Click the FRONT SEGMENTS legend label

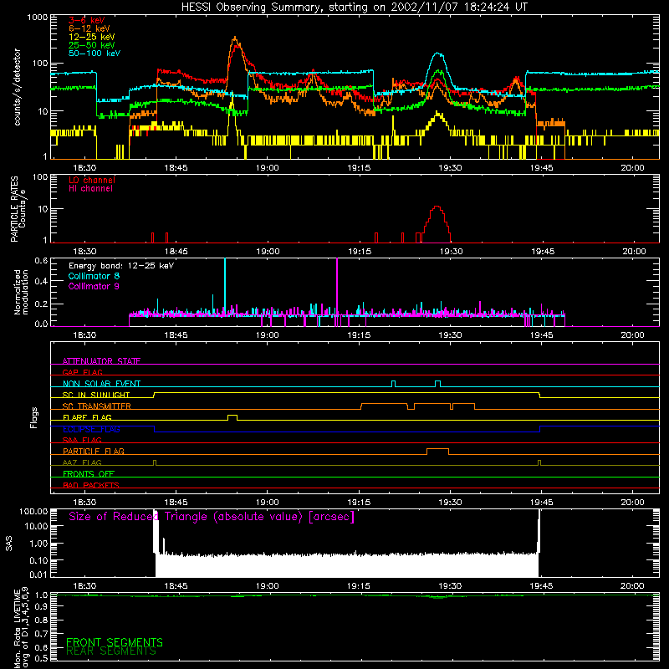coord(115,642)
